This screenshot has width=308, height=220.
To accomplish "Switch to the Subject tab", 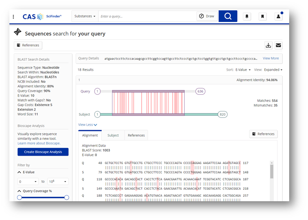I will [x=113, y=135].
